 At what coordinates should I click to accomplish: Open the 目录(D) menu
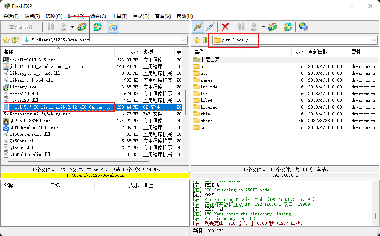(141, 16)
